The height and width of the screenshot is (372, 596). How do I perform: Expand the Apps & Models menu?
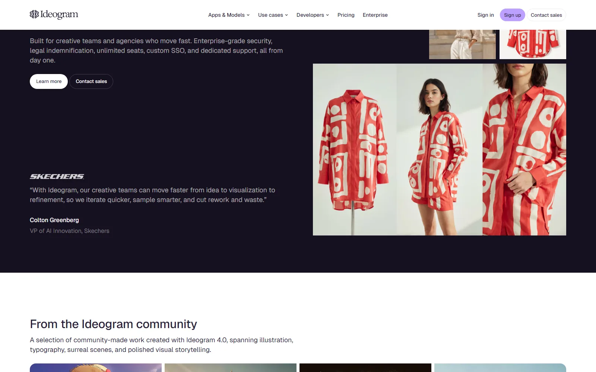pos(229,15)
